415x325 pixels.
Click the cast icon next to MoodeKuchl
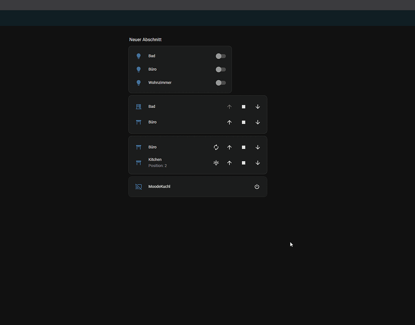(138, 186)
